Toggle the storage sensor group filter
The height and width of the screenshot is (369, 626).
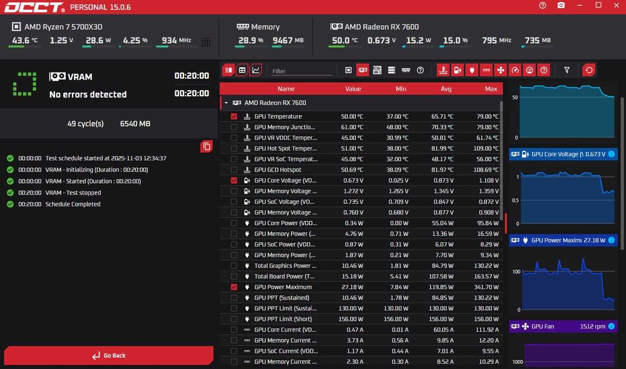[391, 70]
